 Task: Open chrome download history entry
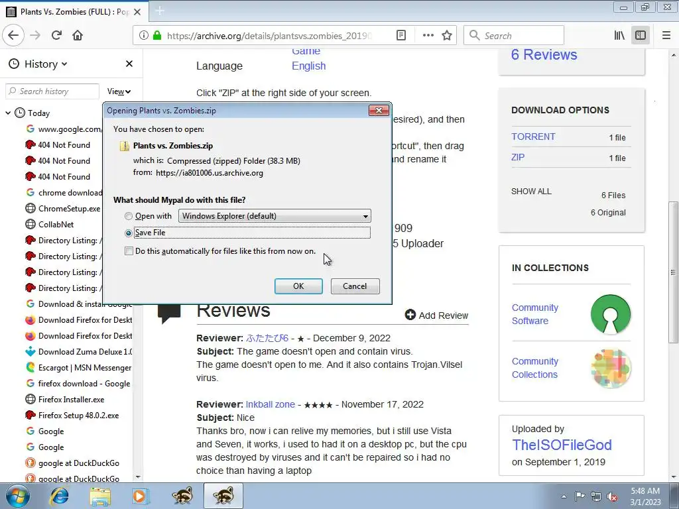(70, 193)
